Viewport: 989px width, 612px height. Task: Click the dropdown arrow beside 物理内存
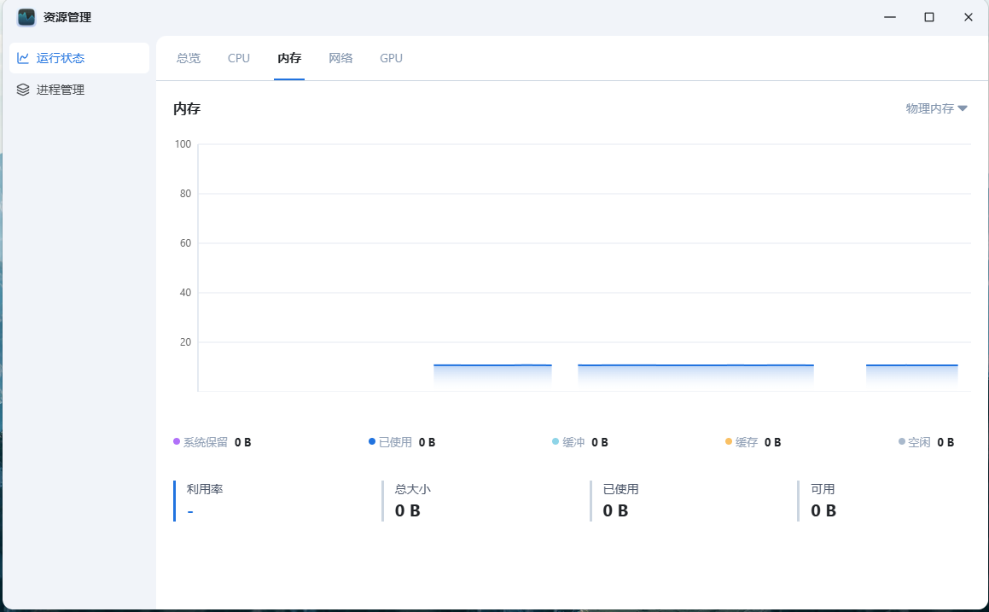(x=963, y=108)
